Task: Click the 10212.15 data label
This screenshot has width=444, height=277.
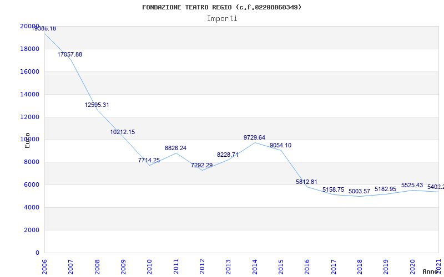Action: 123,132
